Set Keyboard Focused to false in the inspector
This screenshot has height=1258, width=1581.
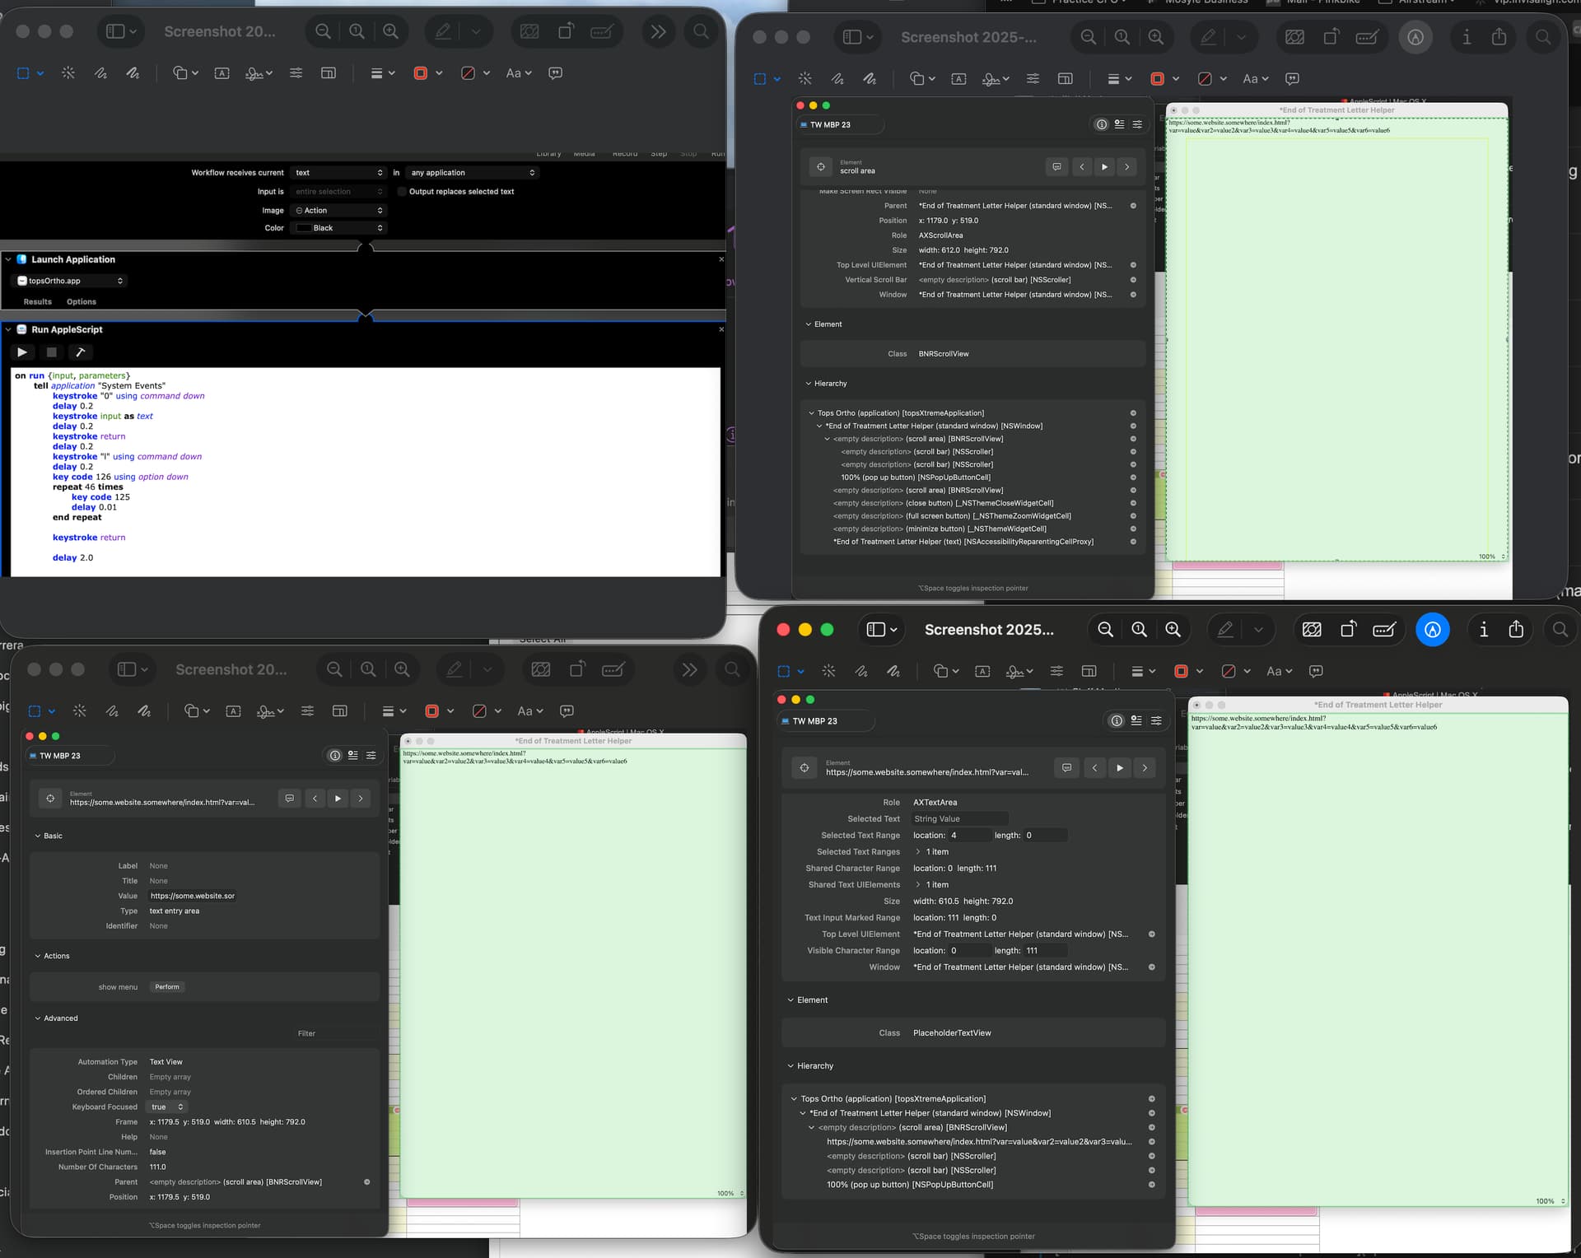click(167, 1107)
